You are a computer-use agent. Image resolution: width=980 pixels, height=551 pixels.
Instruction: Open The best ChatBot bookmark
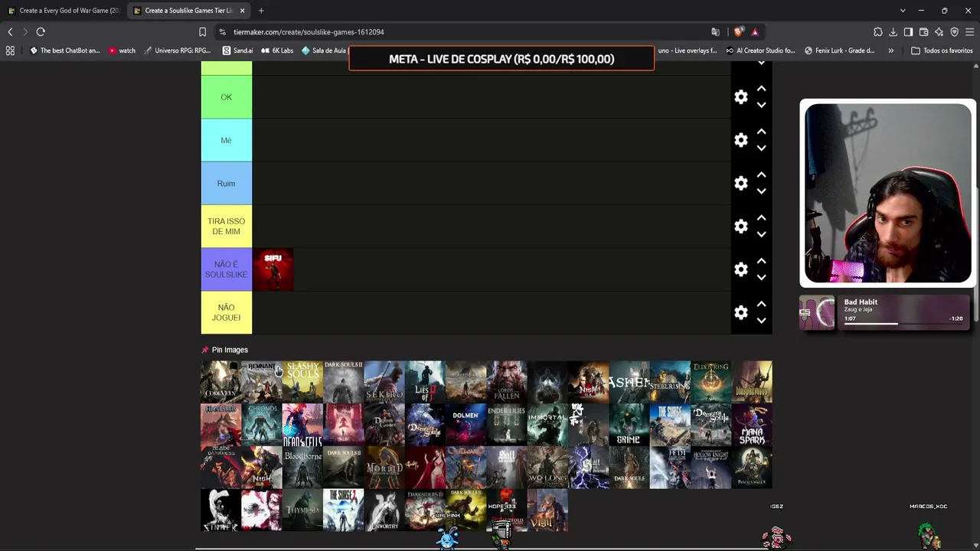tap(65, 51)
